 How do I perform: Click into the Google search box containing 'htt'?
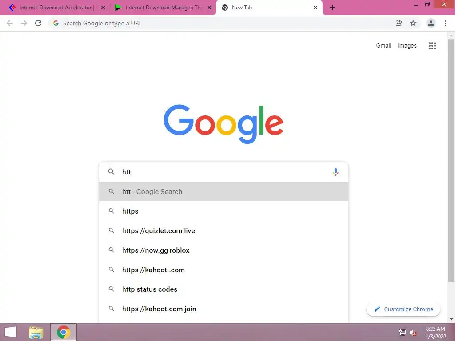(x=224, y=172)
